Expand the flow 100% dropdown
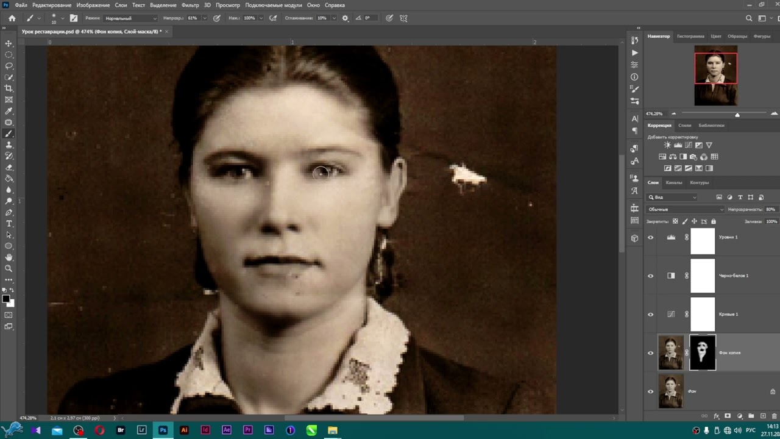Viewport: 780px width, 439px height. point(261,18)
